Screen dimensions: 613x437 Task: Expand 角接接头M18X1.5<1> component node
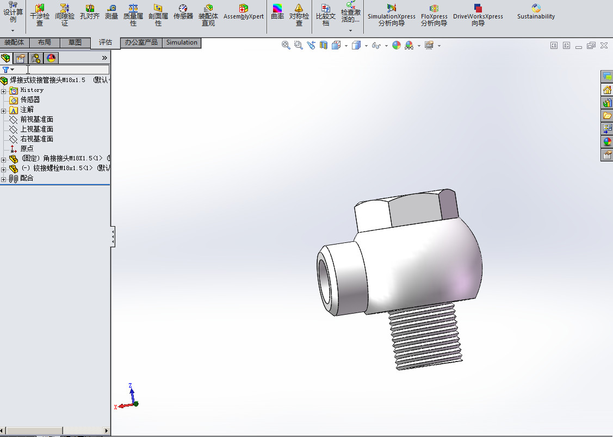(x=3, y=160)
